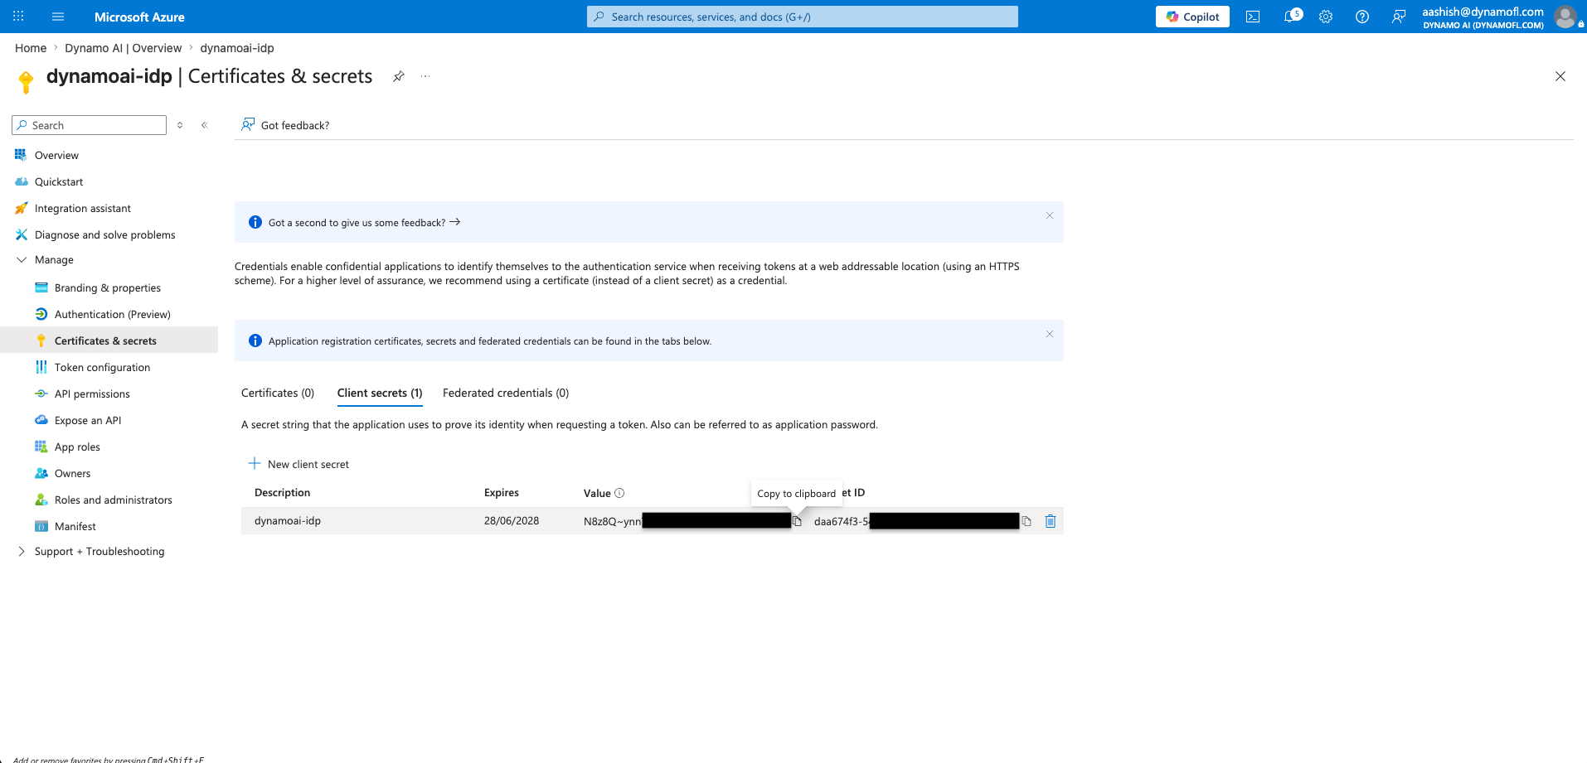The width and height of the screenshot is (1587, 763).
Task: Click New client secret
Action: pos(298,464)
